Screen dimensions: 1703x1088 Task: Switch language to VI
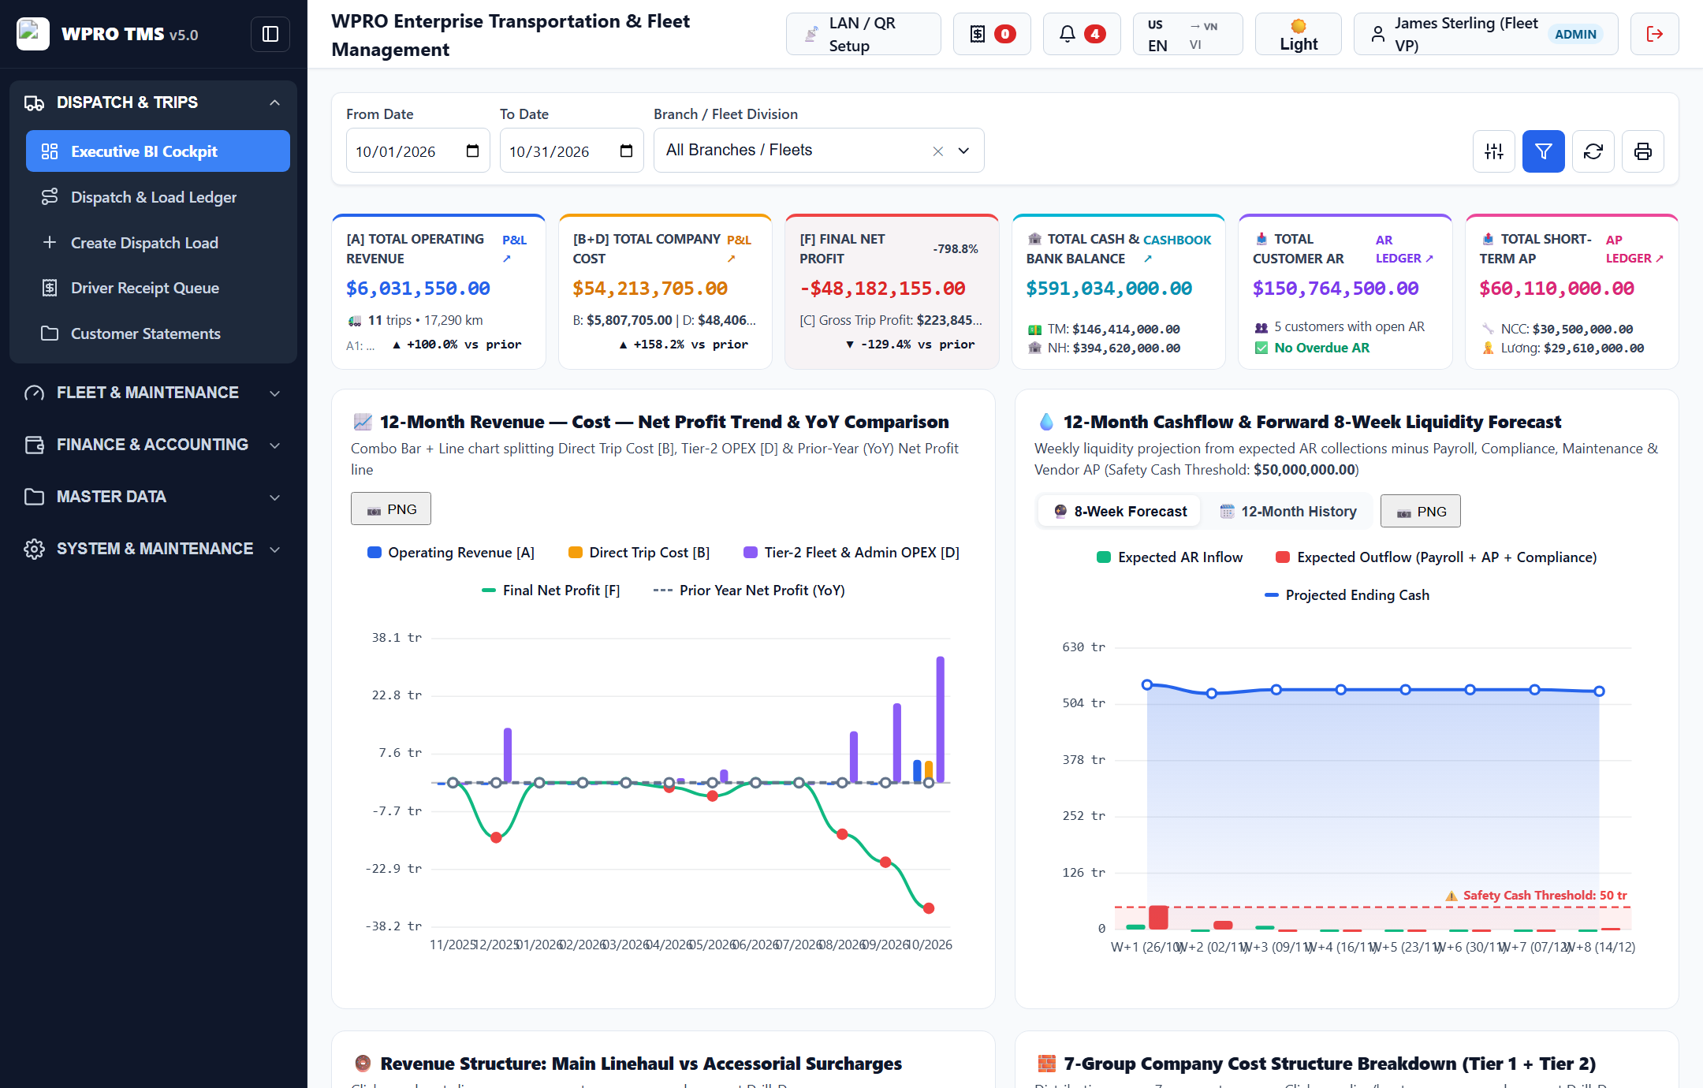(1195, 45)
